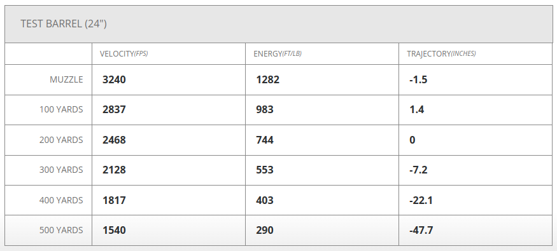Screen dimensions: 557x251
Task: Select the 400 yards trajectory -22.1
Action: 421,200
